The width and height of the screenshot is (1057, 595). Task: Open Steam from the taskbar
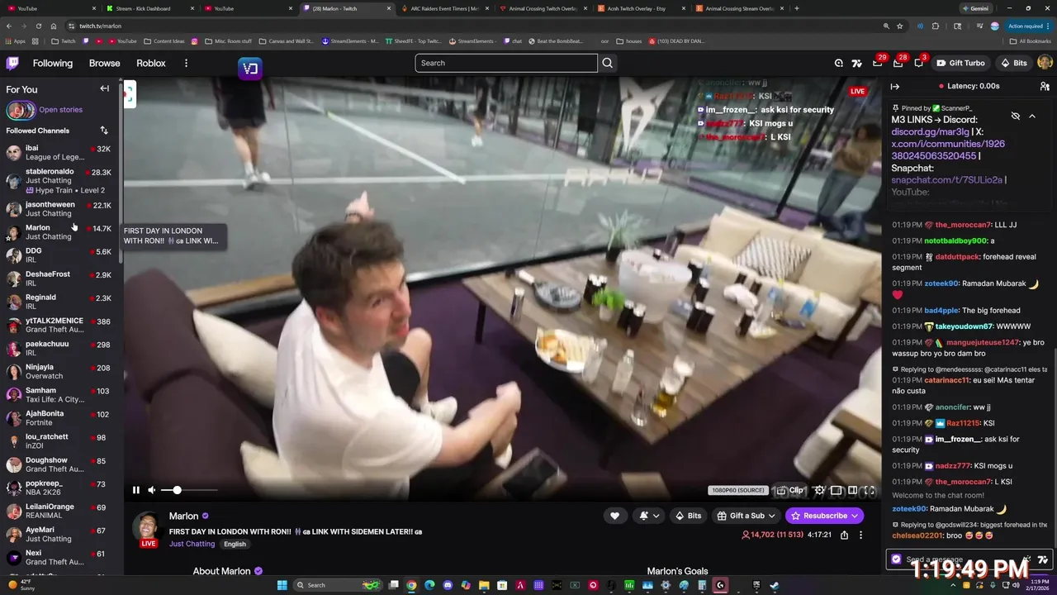point(774,585)
